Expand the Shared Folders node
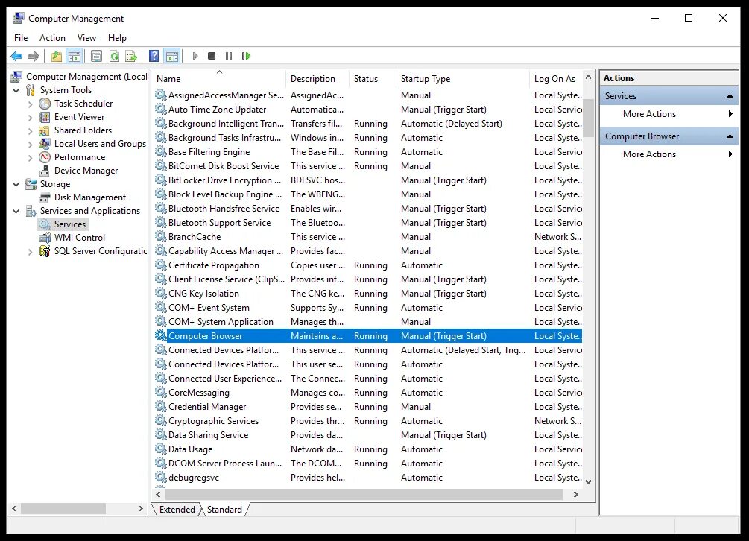Viewport: 749px width, 541px height. 30,130
